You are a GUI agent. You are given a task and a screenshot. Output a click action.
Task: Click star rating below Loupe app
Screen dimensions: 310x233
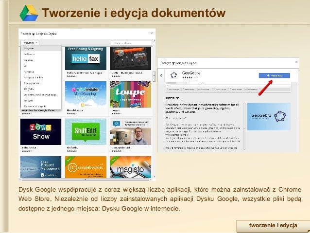pos(116,114)
